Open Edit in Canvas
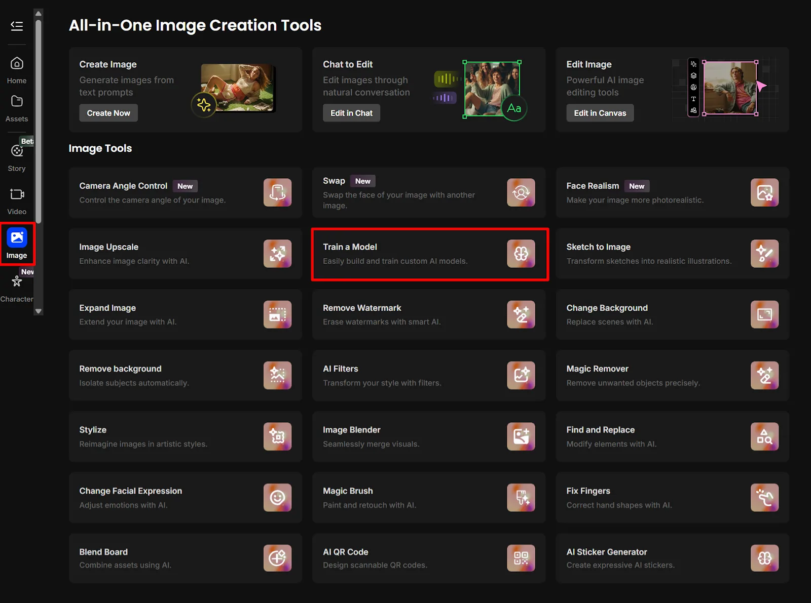 [600, 112]
